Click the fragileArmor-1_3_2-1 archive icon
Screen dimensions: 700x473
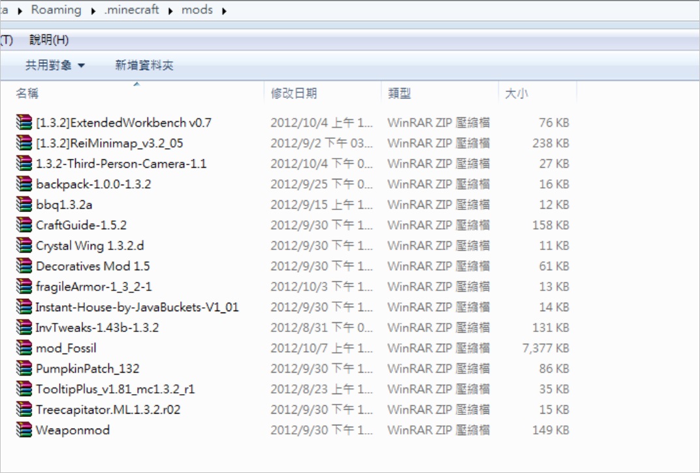(x=24, y=286)
